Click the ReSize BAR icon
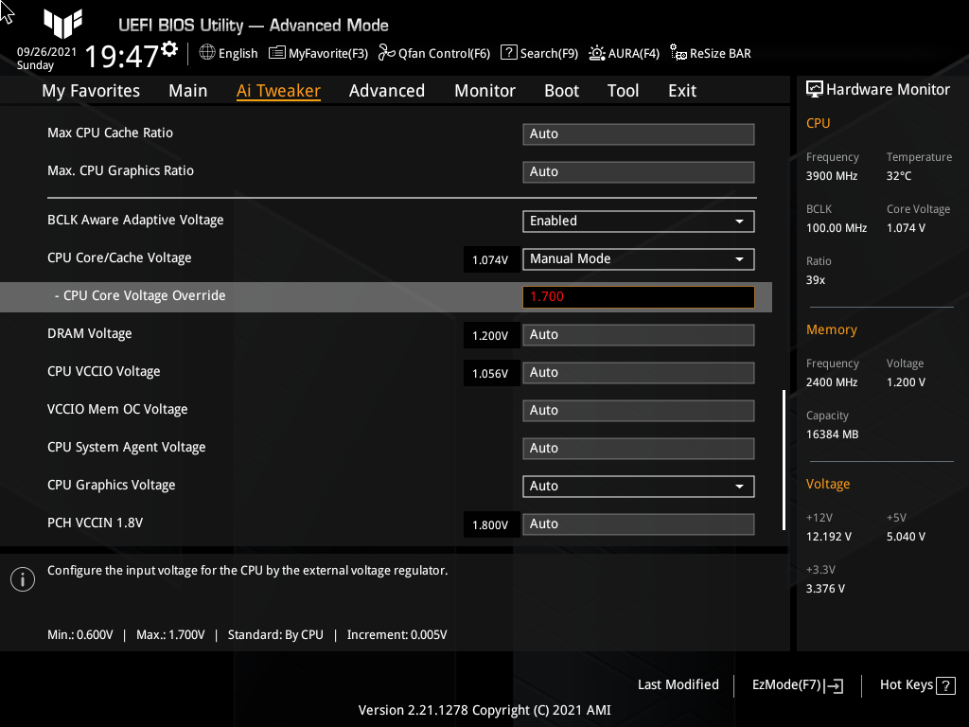The width and height of the screenshot is (969, 727). [x=710, y=54]
